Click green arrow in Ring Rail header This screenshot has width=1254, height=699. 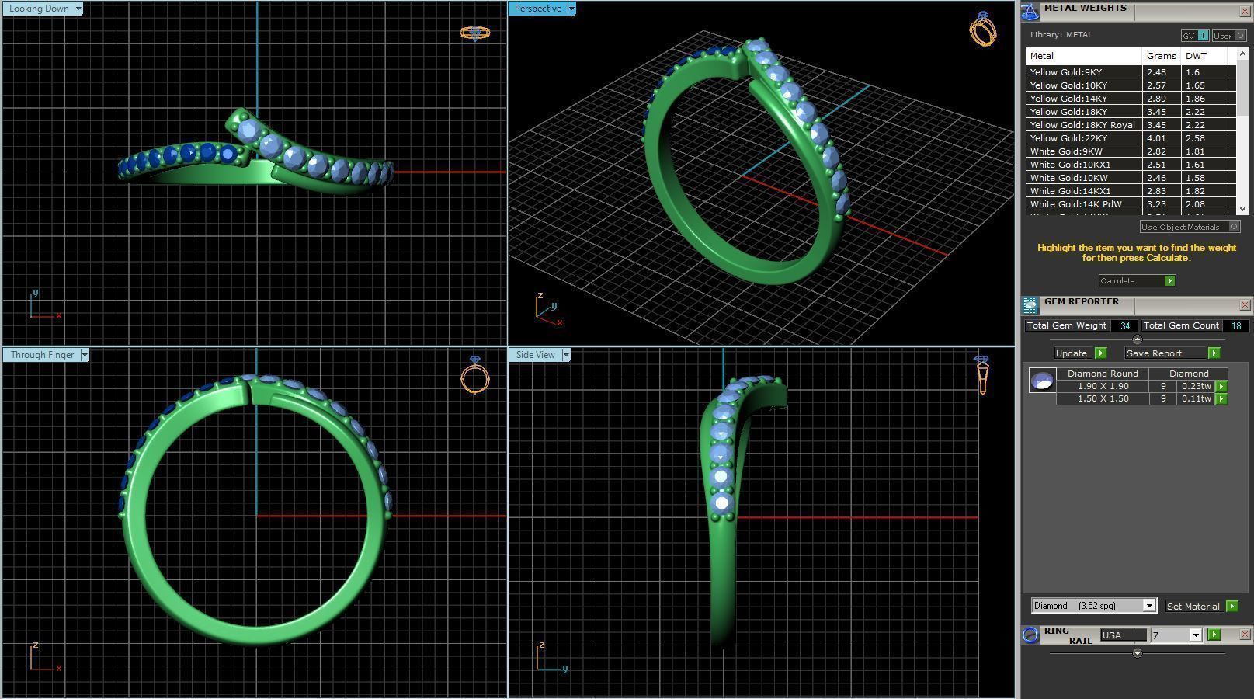(x=1214, y=635)
